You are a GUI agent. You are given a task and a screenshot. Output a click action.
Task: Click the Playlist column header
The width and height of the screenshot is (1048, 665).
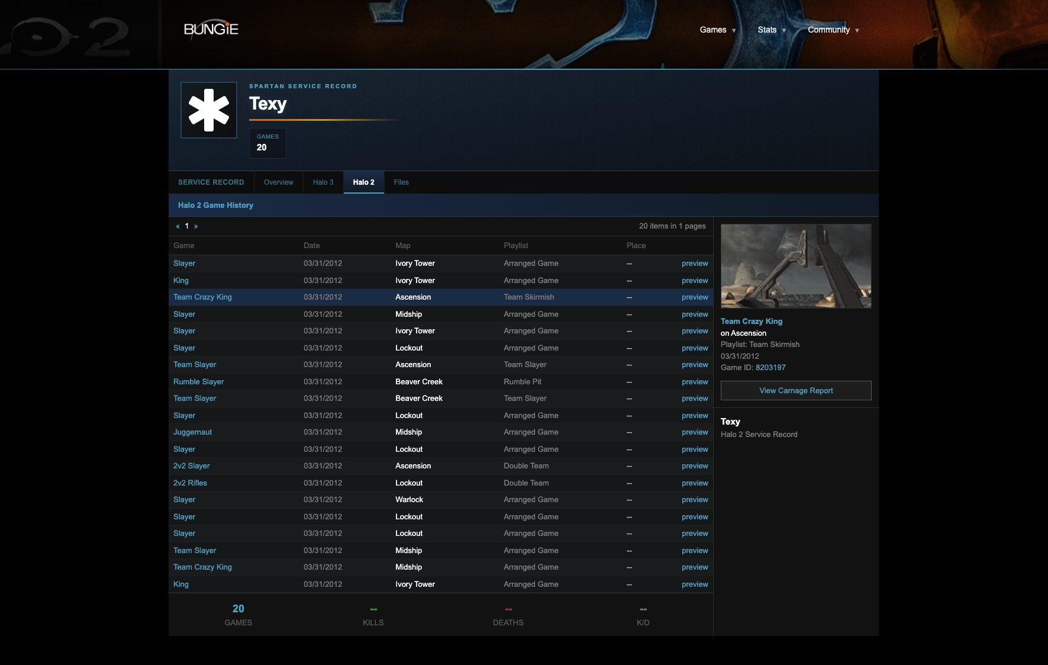coord(516,246)
